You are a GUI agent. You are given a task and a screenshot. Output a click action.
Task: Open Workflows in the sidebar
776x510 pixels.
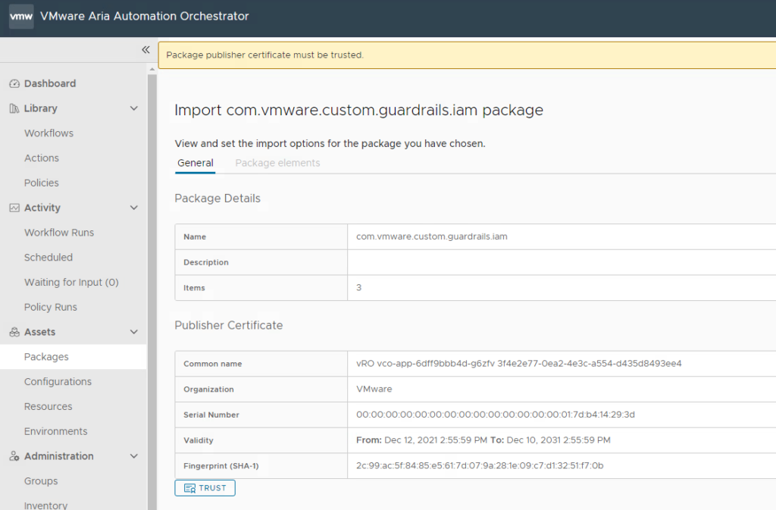48,133
